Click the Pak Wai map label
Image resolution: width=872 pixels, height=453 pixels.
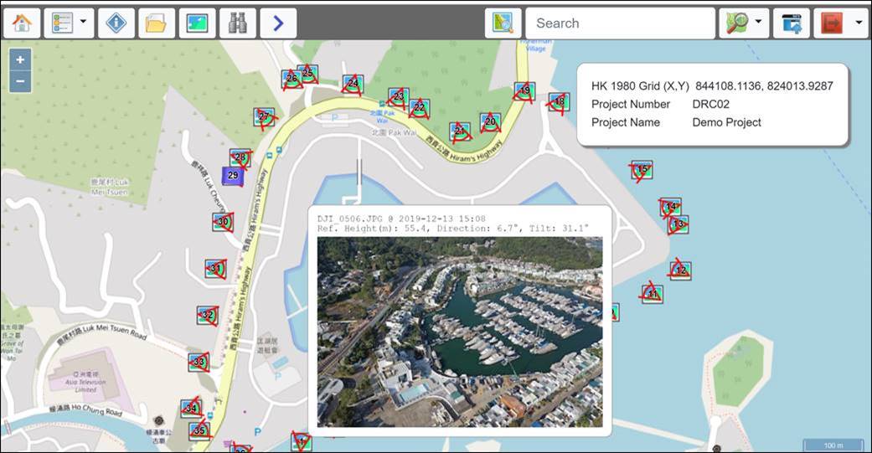point(394,133)
